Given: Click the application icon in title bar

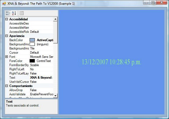Looking at the screenshot, I should point(4,4).
